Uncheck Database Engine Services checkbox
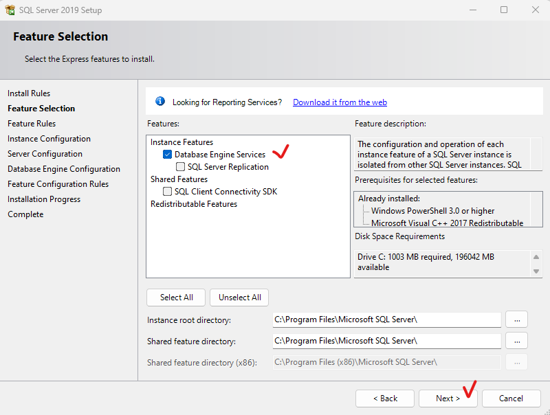The height and width of the screenshot is (415, 550). click(167, 154)
